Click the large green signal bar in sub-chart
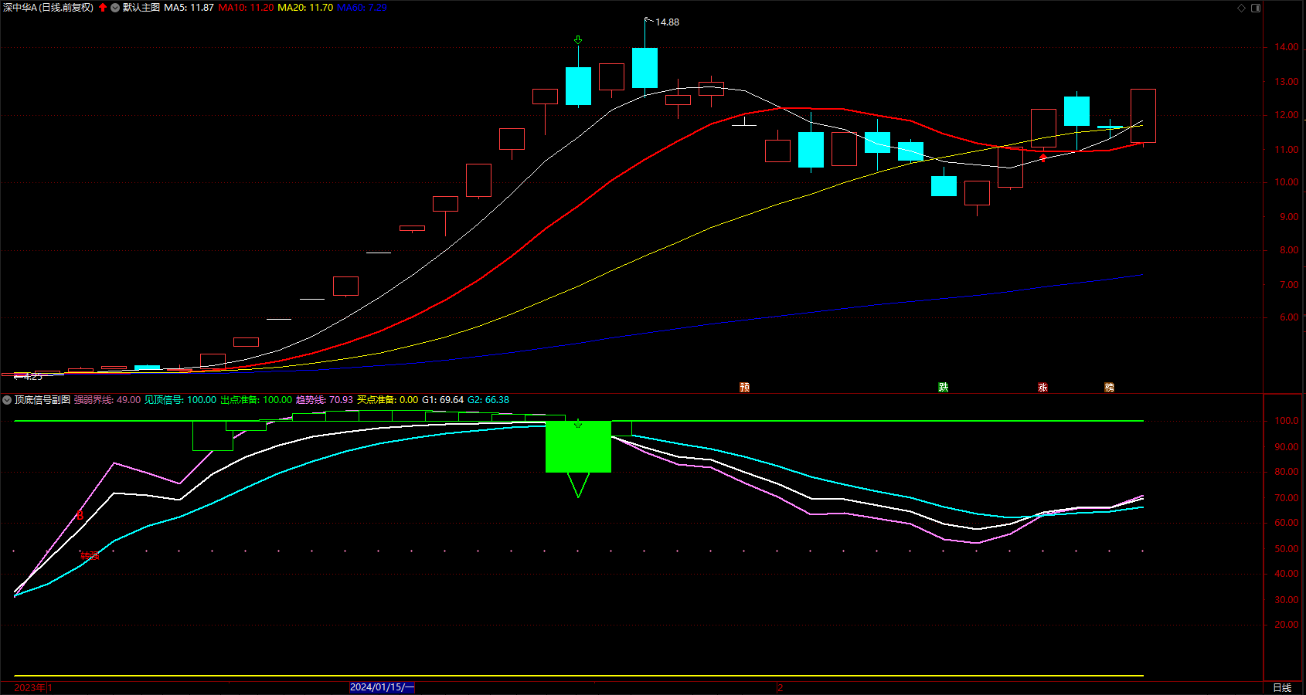Image resolution: width=1306 pixels, height=695 pixels. pos(578,446)
